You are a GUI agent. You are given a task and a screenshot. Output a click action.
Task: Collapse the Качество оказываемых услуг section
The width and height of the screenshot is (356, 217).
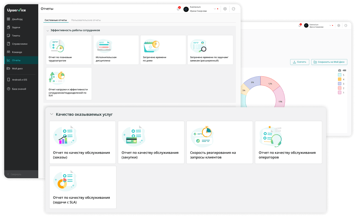[x=52, y=114]
